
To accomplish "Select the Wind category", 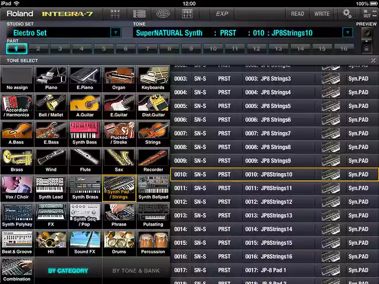I will (51, 161).
